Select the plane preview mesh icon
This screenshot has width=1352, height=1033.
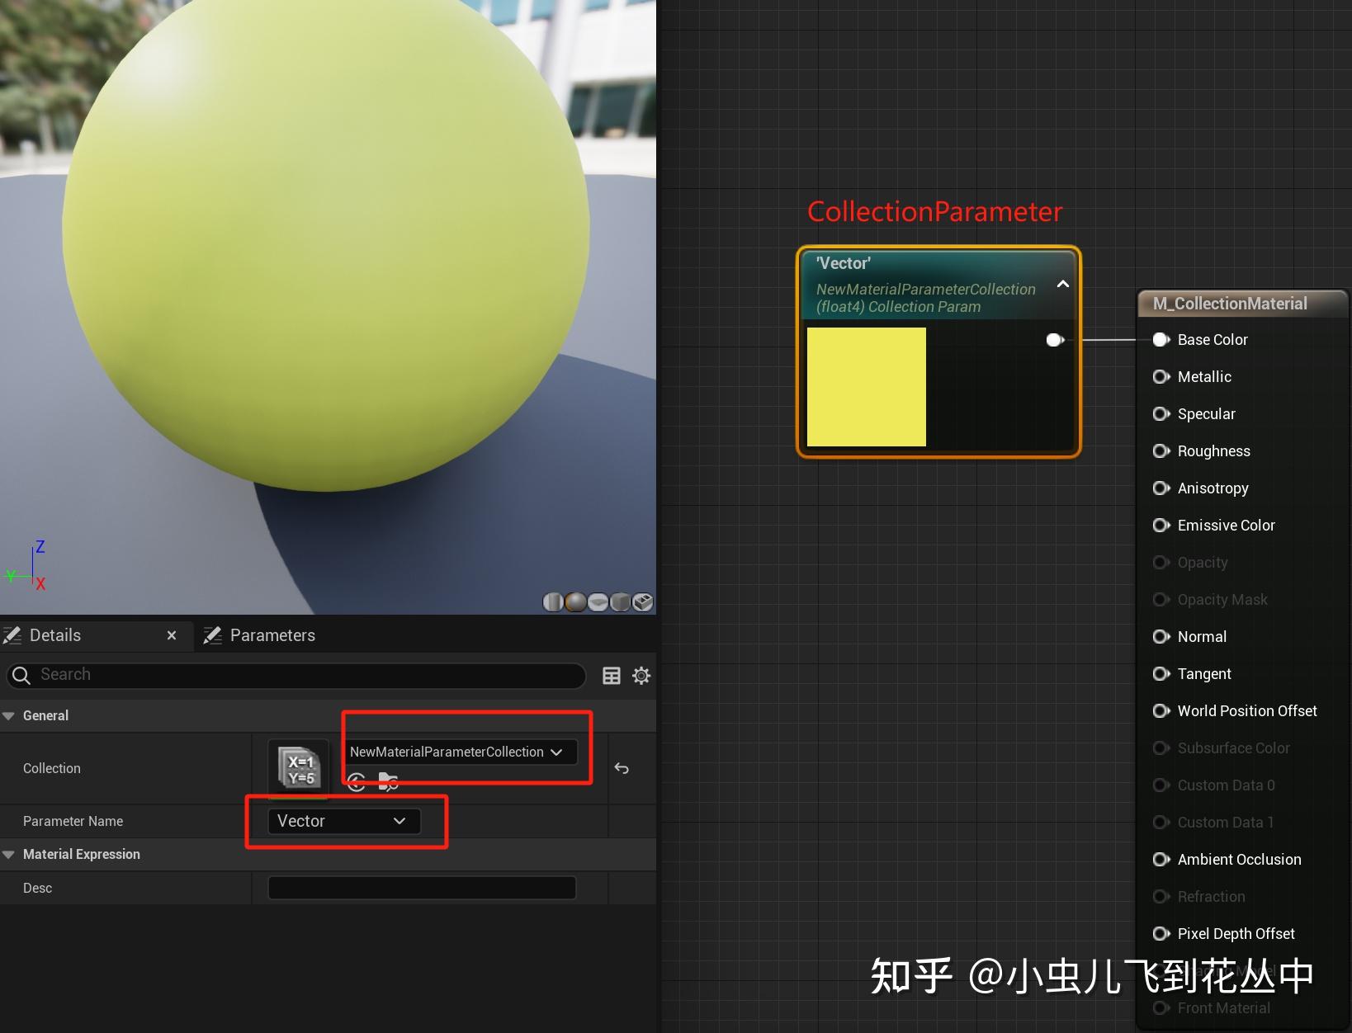(598, 602)
